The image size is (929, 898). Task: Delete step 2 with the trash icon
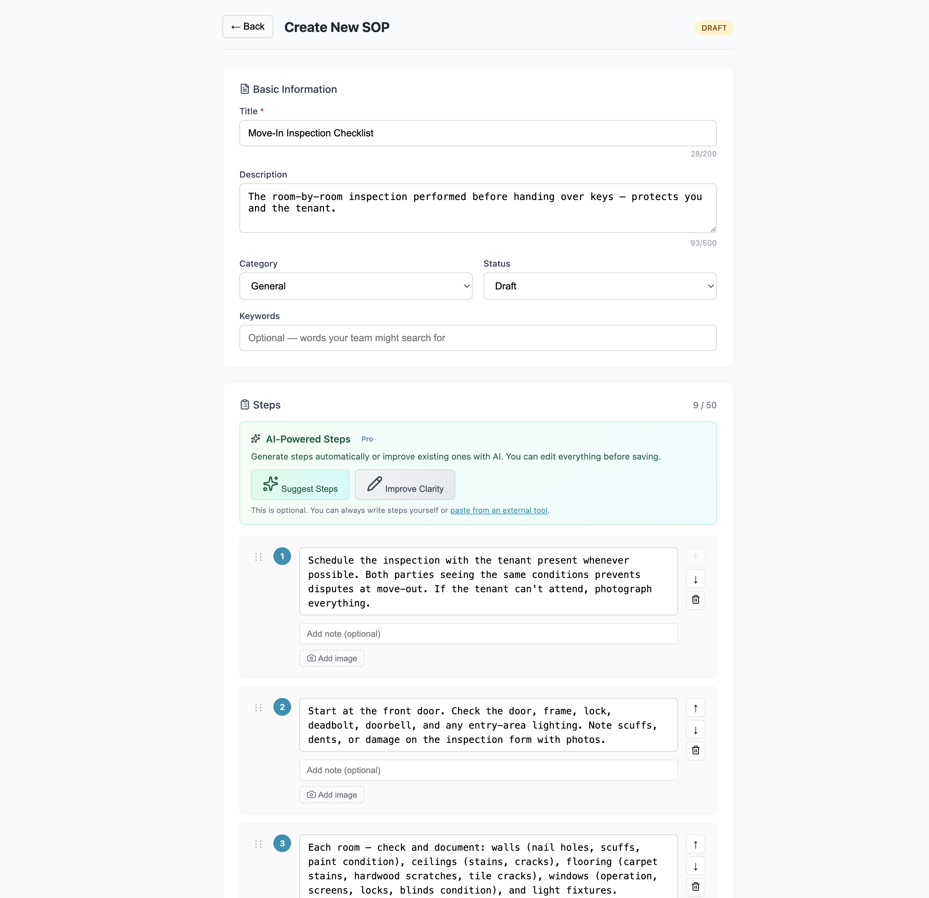click(x=695, y=751)
